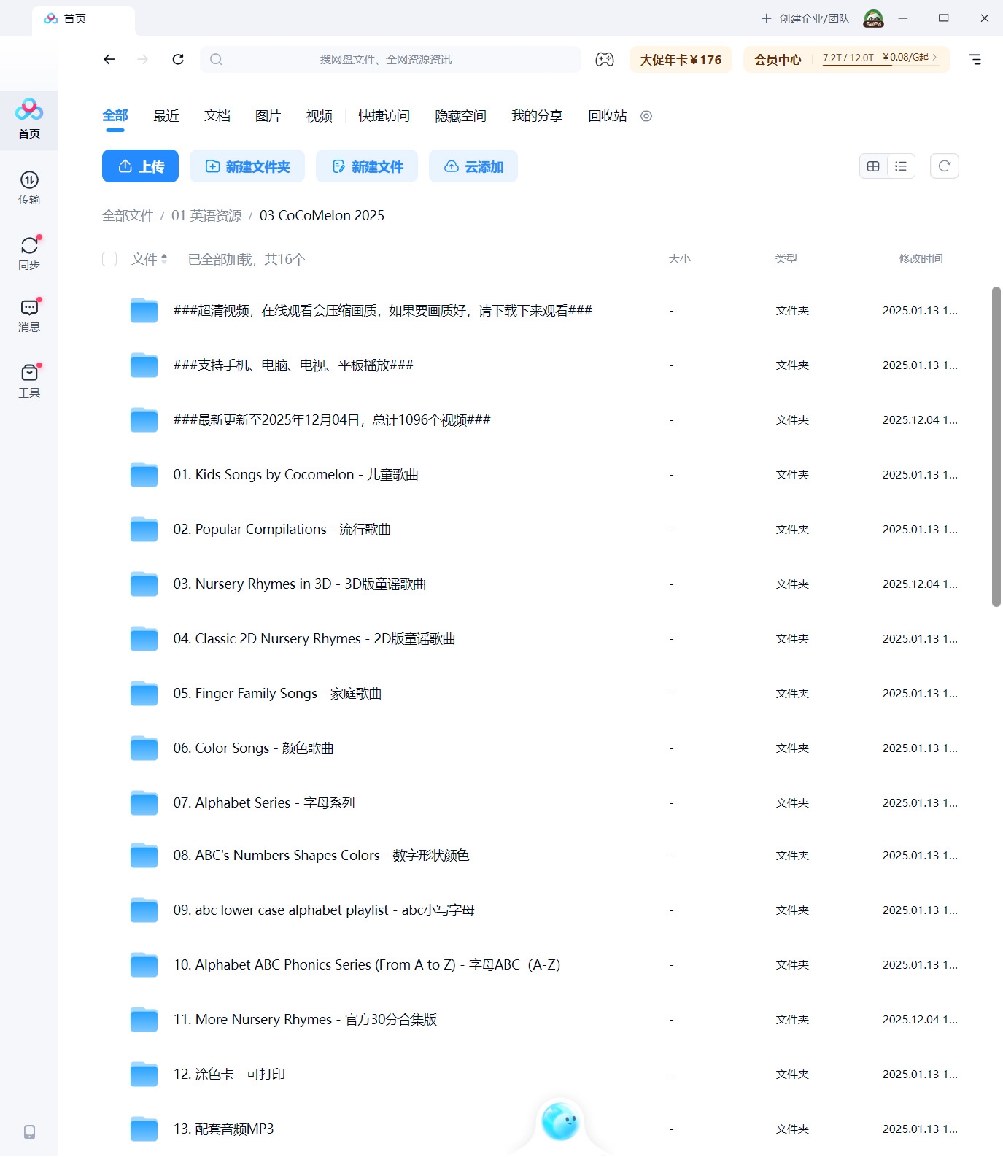Click the search input field
Viewport: 1003px width, 1157px height.
(x=390, y=60)
